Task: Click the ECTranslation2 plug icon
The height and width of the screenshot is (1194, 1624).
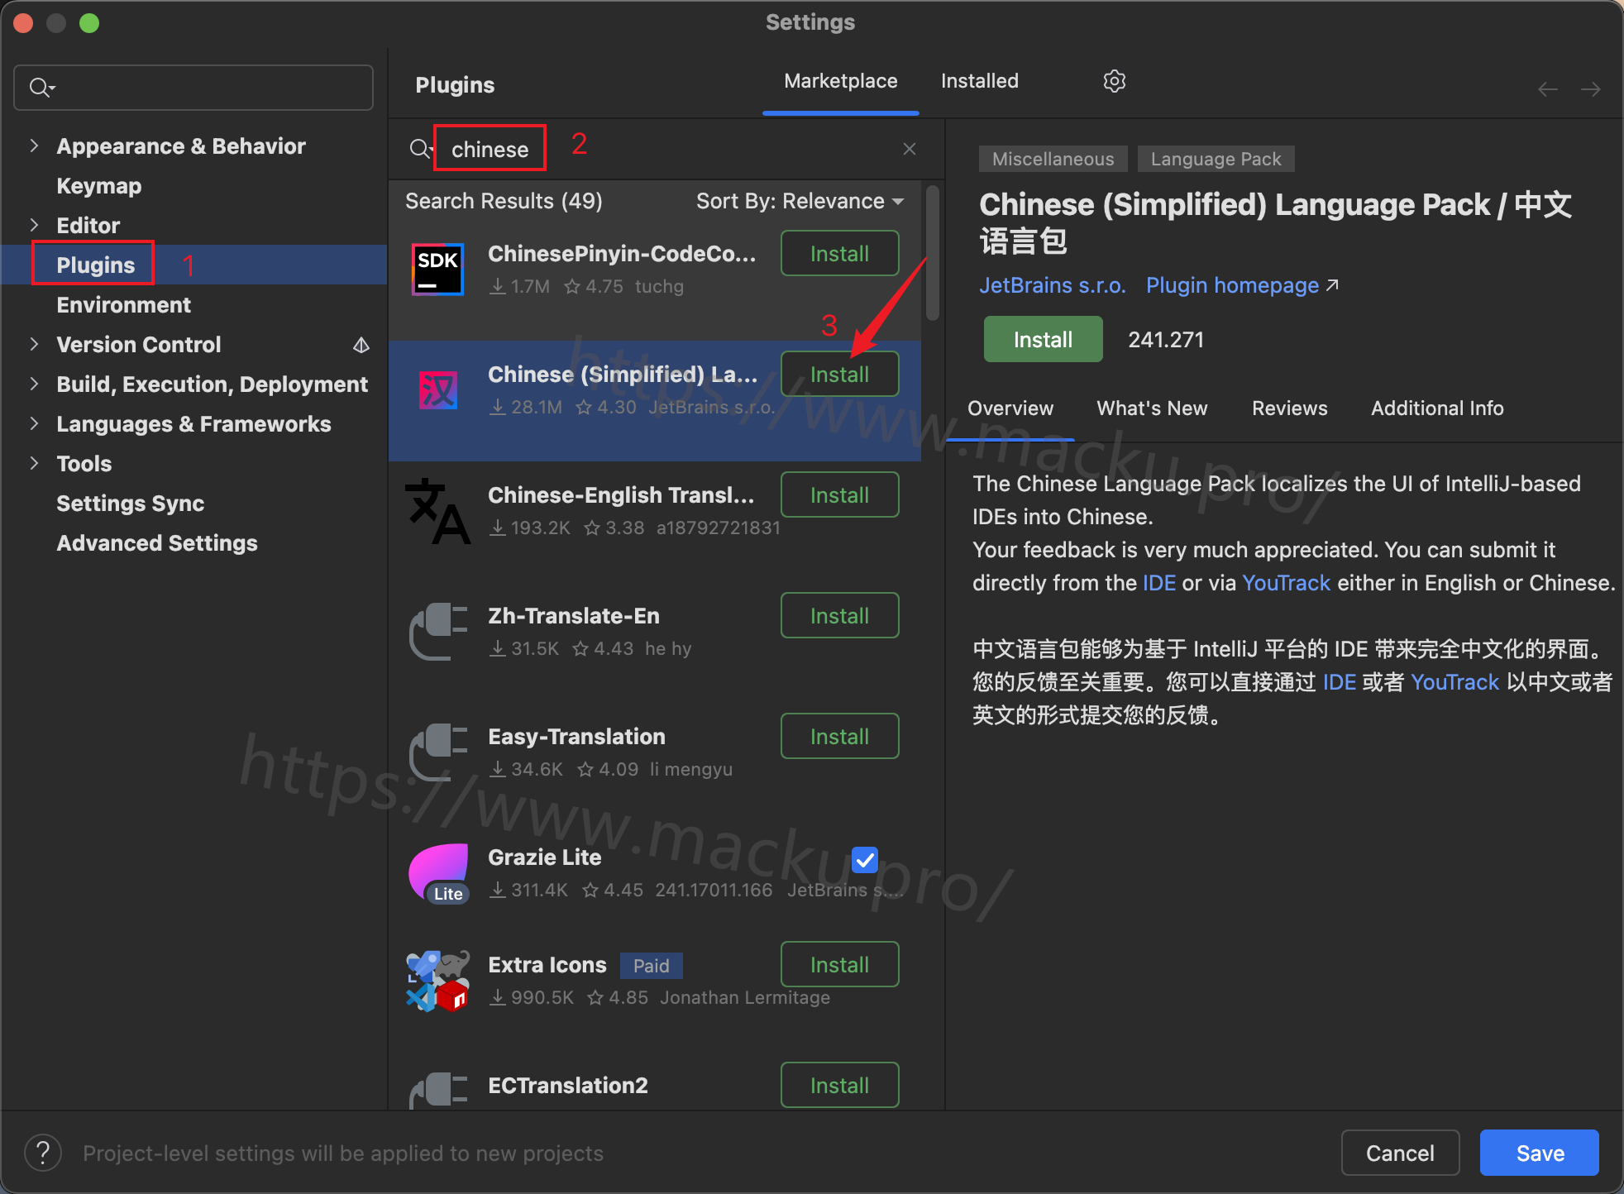Action: (x=437, y=1090)
